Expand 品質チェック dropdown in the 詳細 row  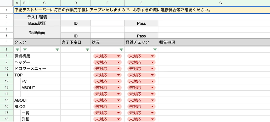coord(152,119)
